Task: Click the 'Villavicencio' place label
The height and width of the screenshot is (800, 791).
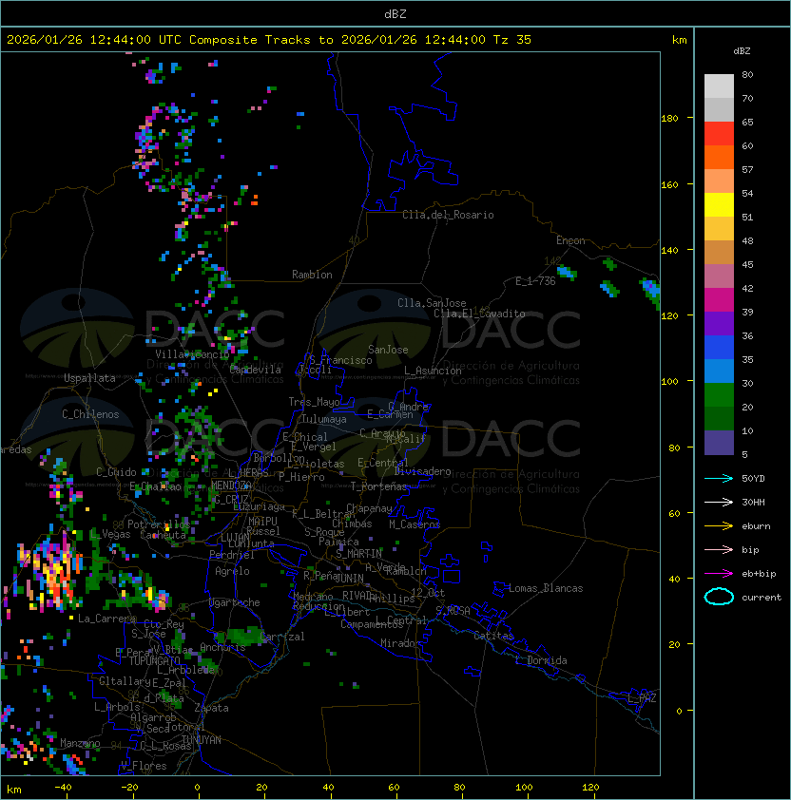Action: click(x=192, y=354)
